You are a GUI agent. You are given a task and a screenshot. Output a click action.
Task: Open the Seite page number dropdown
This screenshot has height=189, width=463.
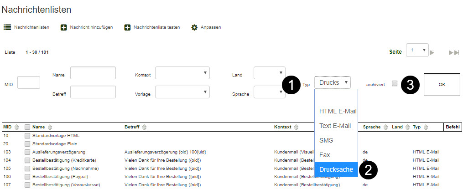coord(417,50)
